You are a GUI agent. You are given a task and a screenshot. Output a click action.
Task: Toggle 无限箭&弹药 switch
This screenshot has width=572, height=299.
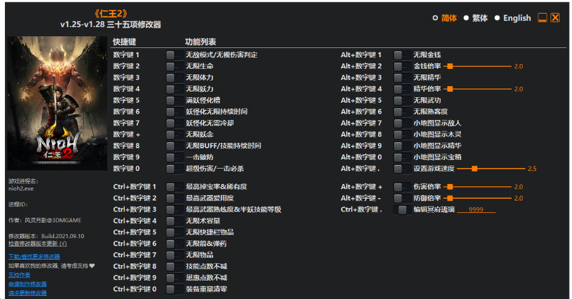[x=174, y=244]
